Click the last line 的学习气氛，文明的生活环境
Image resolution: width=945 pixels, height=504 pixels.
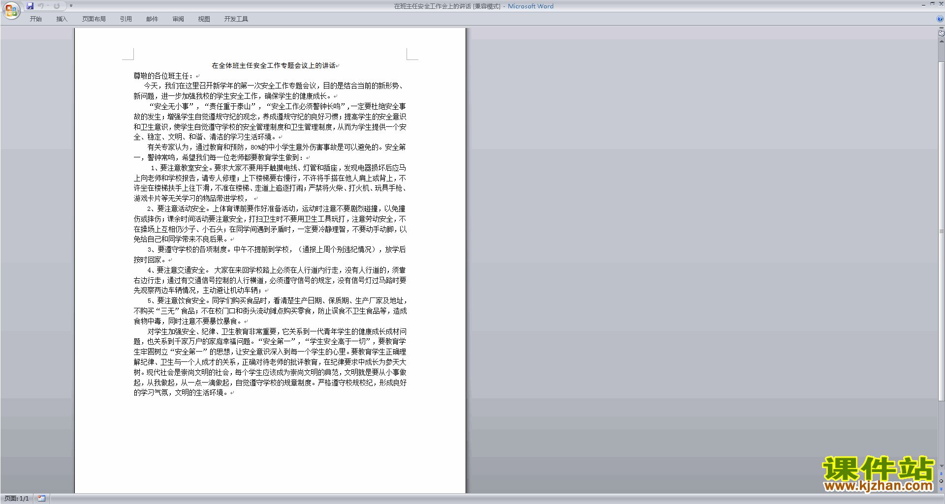coord(181,392)
